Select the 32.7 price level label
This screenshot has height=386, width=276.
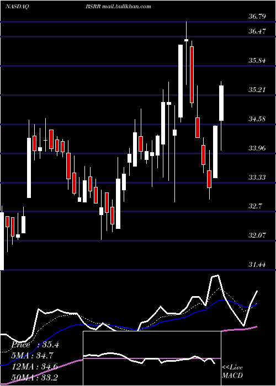point(255,206)
